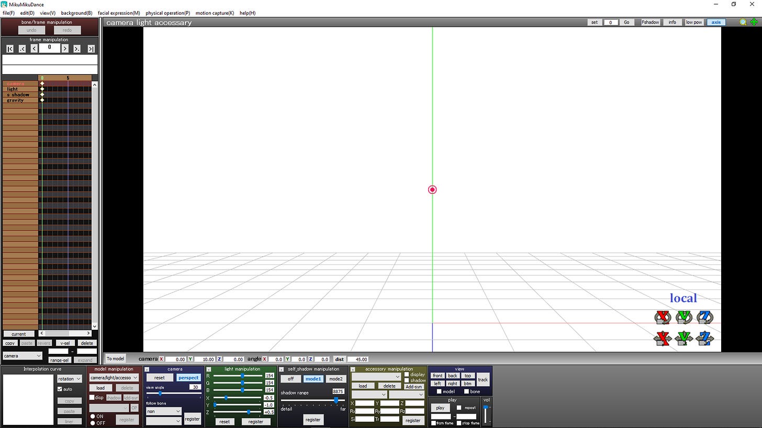The width and height of the screenshot is (762, 428).
Task: Open the physical operation(P) menu
Action: point(167,13)
